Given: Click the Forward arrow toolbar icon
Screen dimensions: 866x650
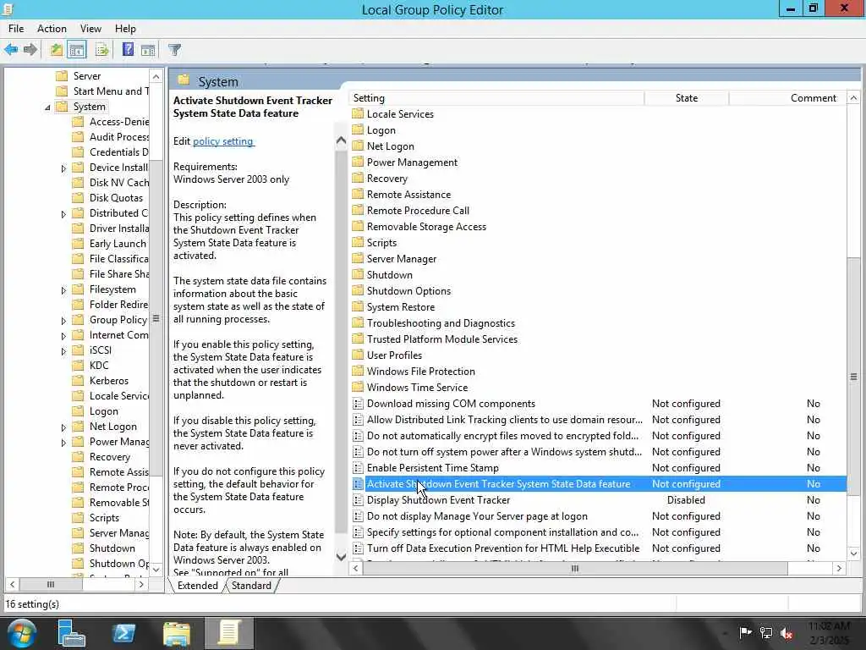Looking at the screenshot, I should [30, 50].
